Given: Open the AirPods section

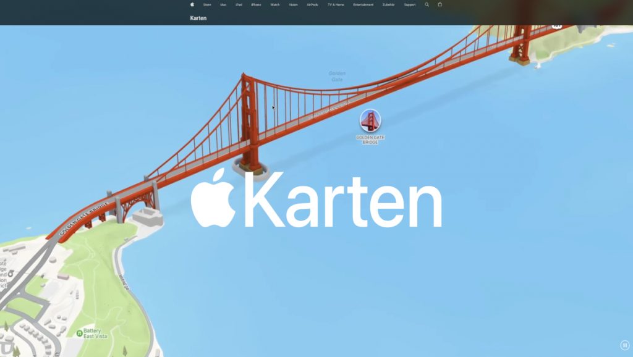Looking at the screenshot, I should pos(311,4).
